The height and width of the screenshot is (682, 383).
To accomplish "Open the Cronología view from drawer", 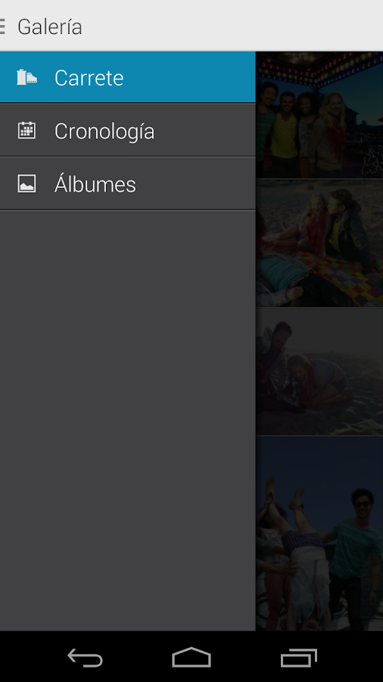I will [128, 130].
